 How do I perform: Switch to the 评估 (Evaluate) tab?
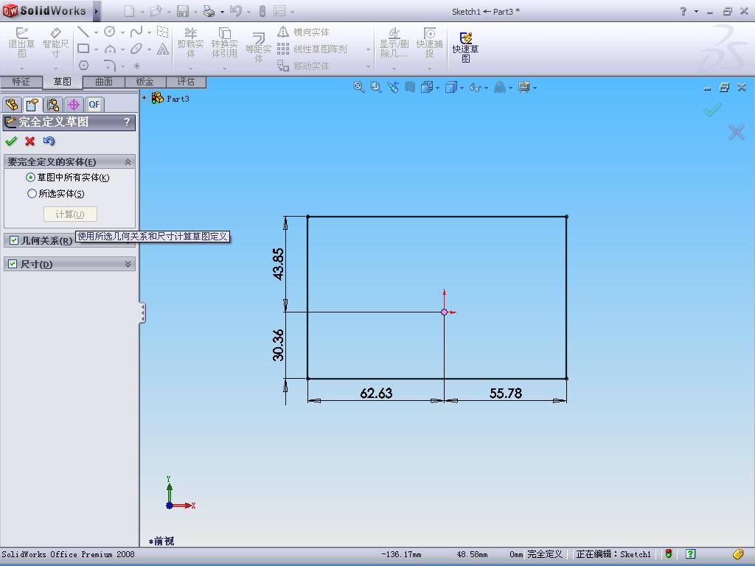point(186,82)
